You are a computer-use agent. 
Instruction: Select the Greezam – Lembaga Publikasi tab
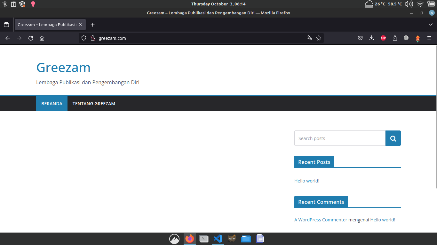47,25
